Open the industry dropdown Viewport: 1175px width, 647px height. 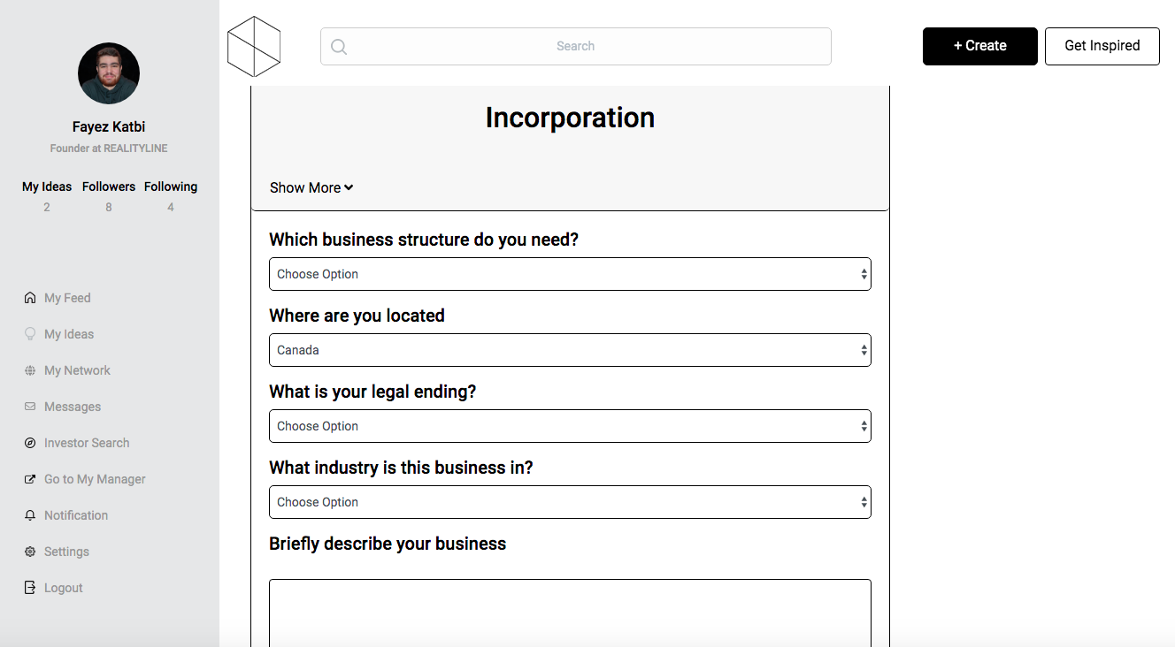click(570, 502)
